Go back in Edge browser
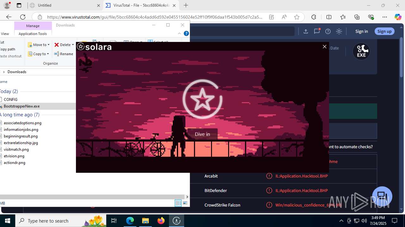 (9, 17)
